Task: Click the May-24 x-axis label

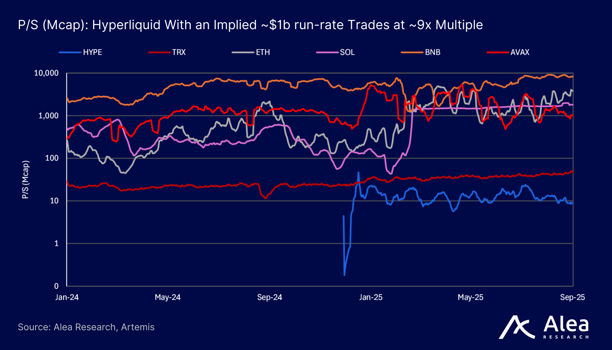Action: [168, 297]
